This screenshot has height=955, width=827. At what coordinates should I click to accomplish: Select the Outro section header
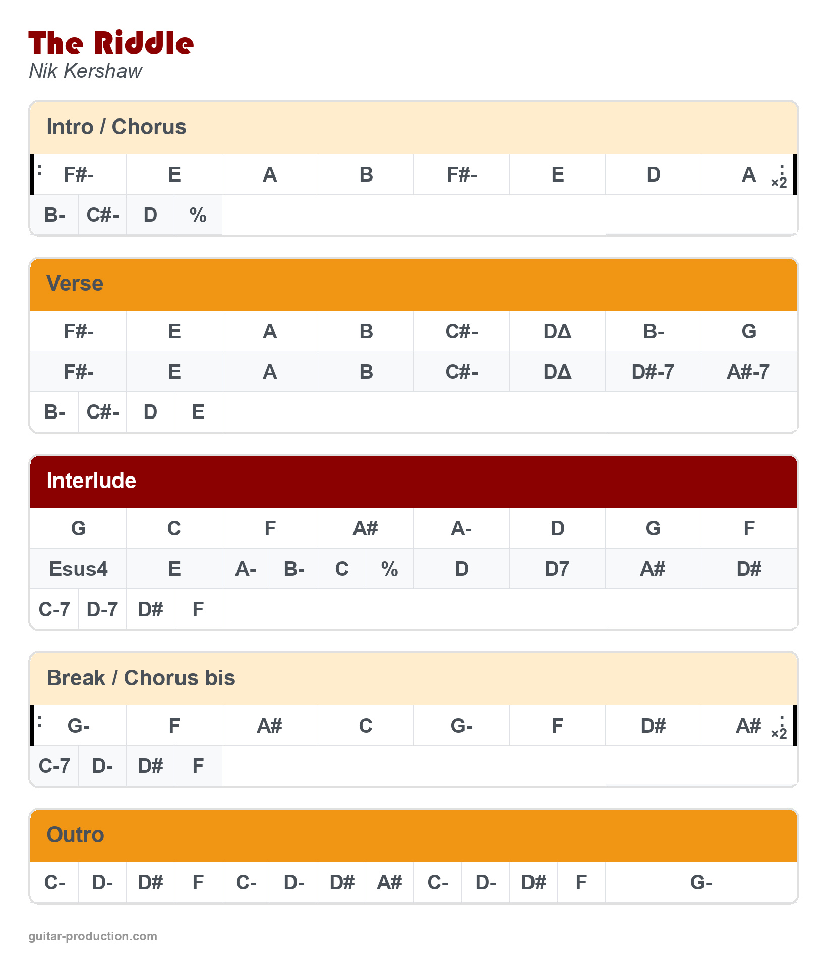[75, 835]
